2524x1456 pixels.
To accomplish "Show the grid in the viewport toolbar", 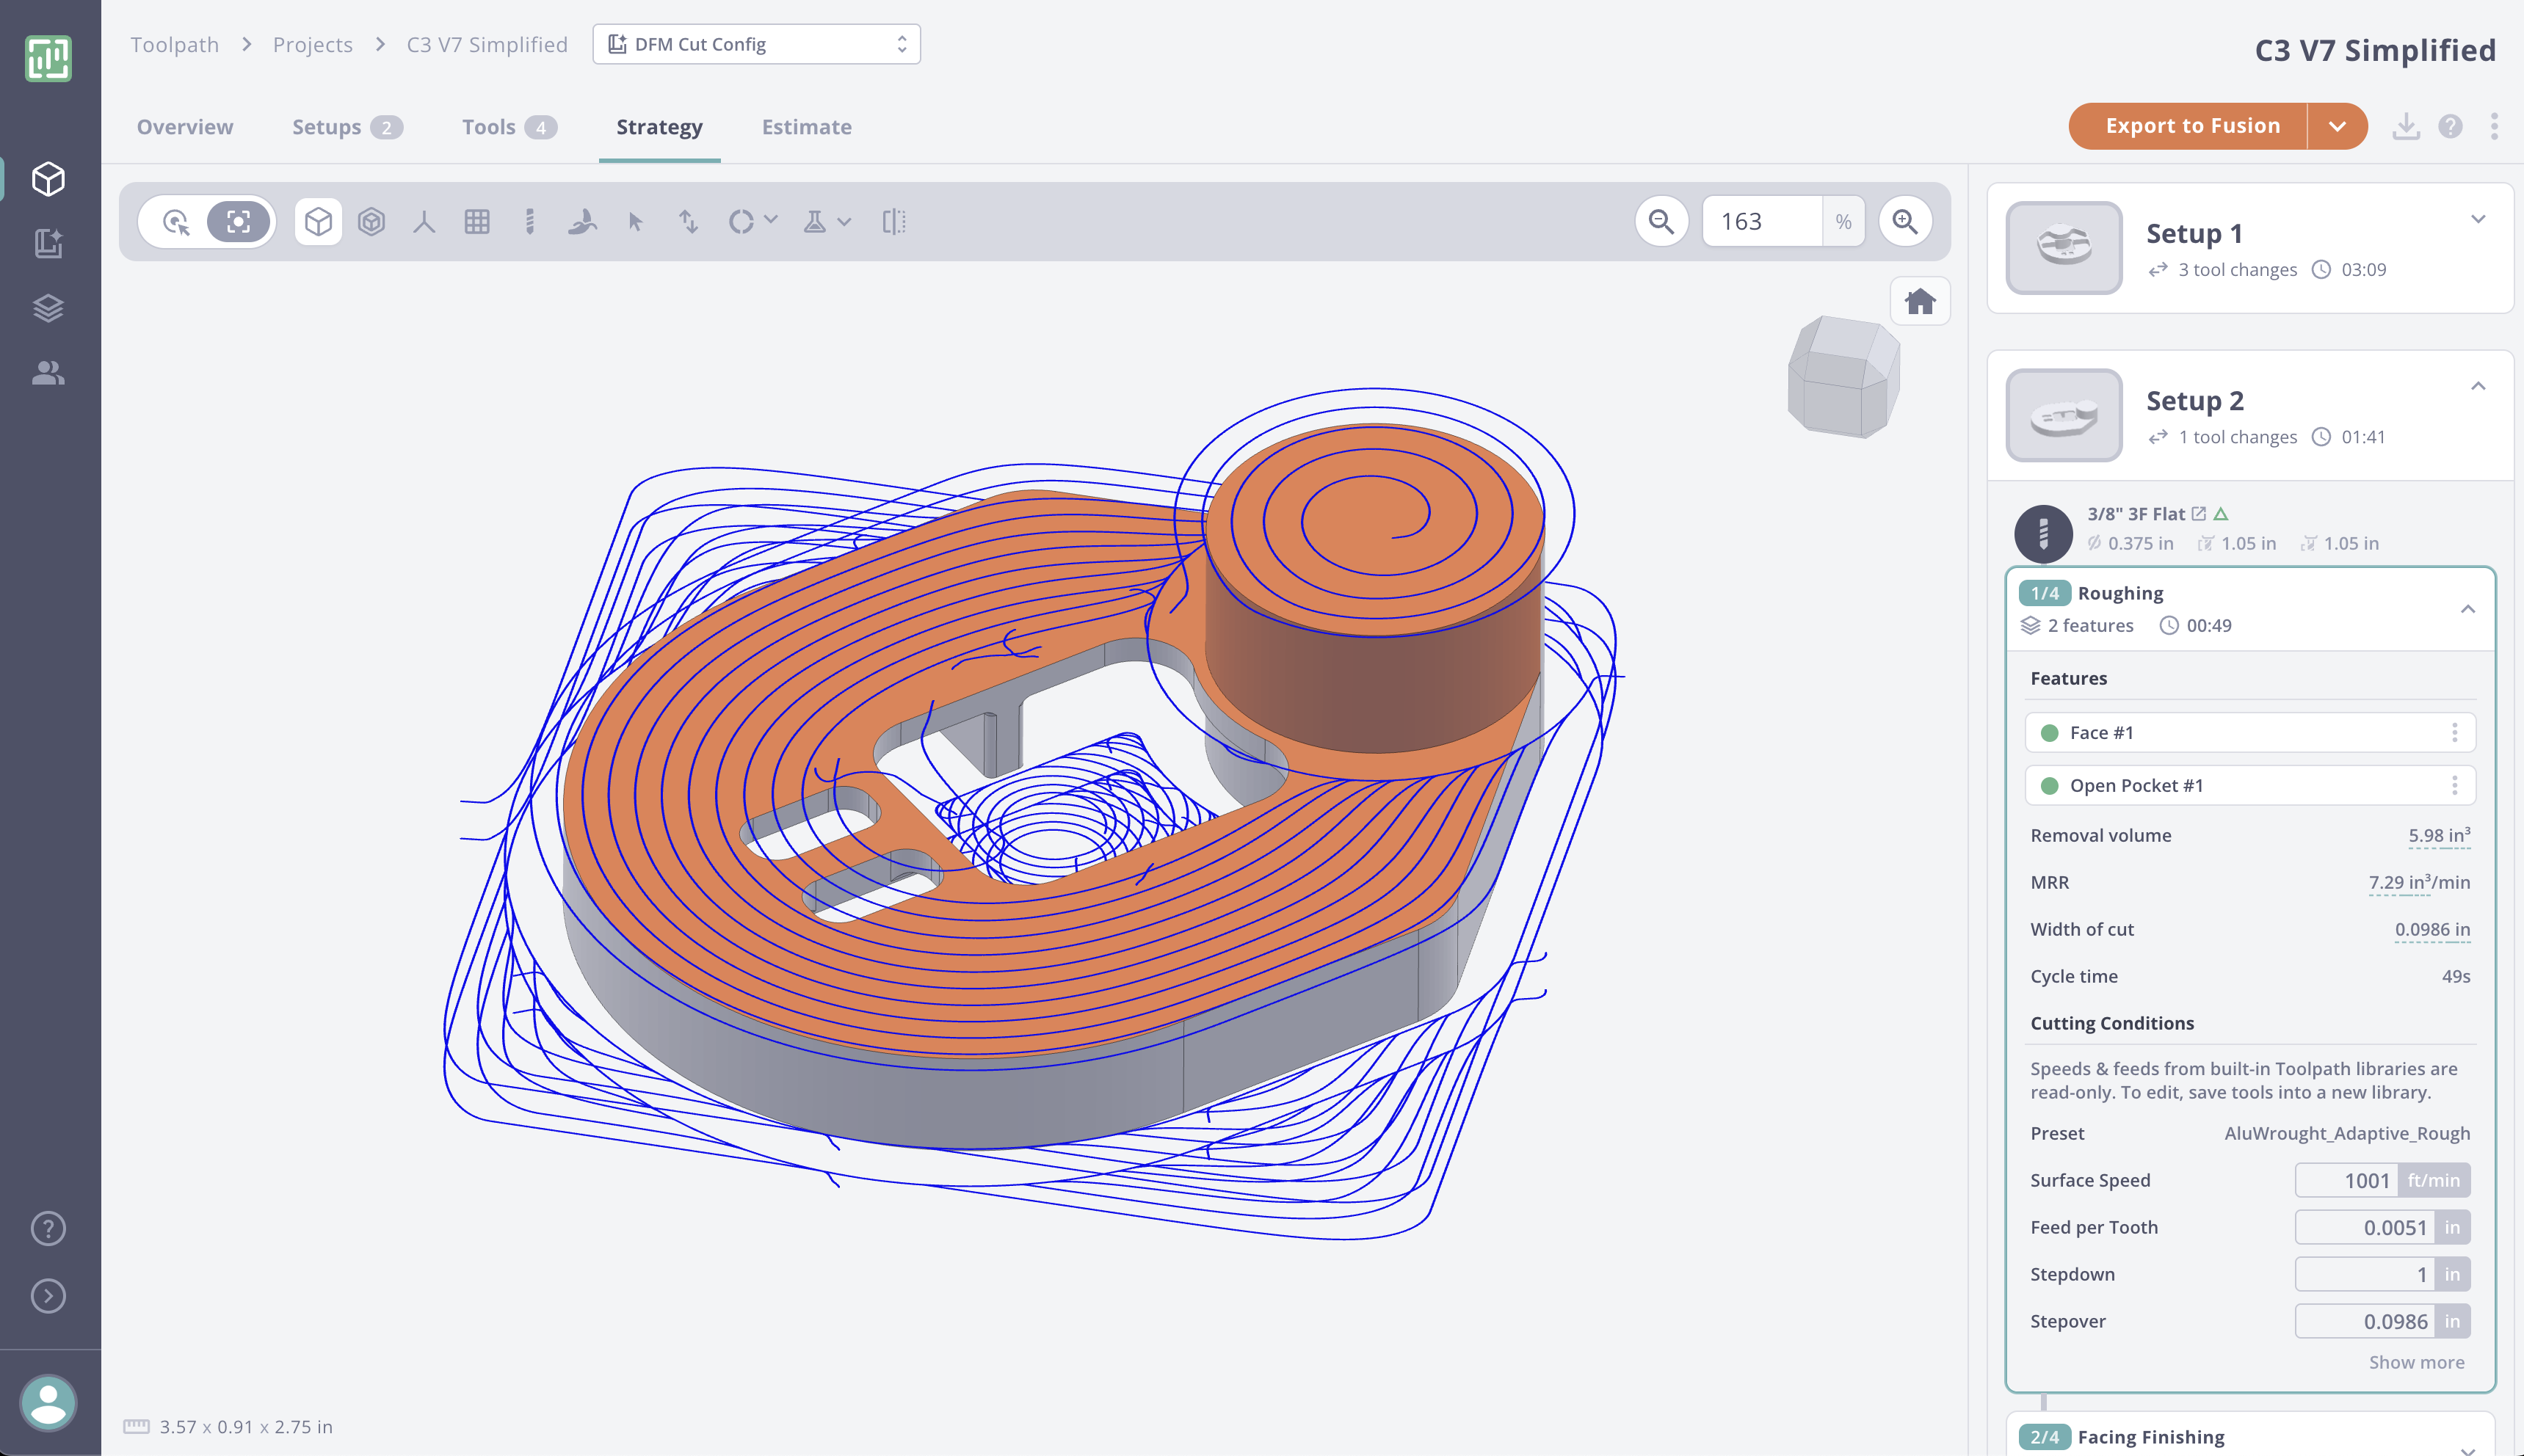I will pos(478,221).
